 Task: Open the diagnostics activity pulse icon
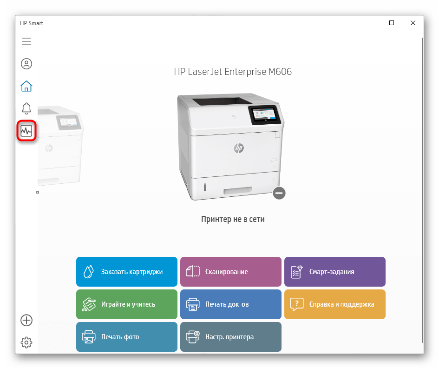26,131
